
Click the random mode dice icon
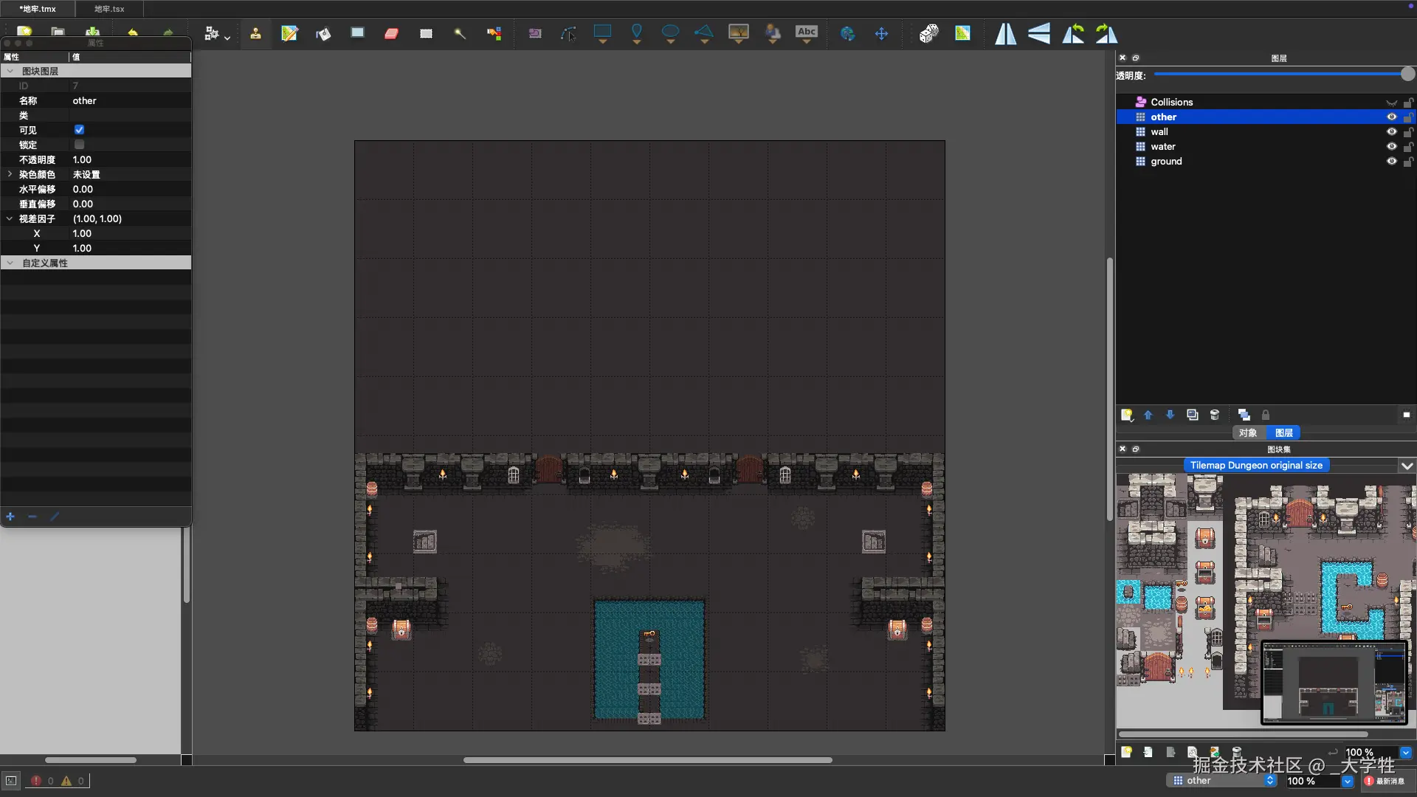(x=928, y=33)
